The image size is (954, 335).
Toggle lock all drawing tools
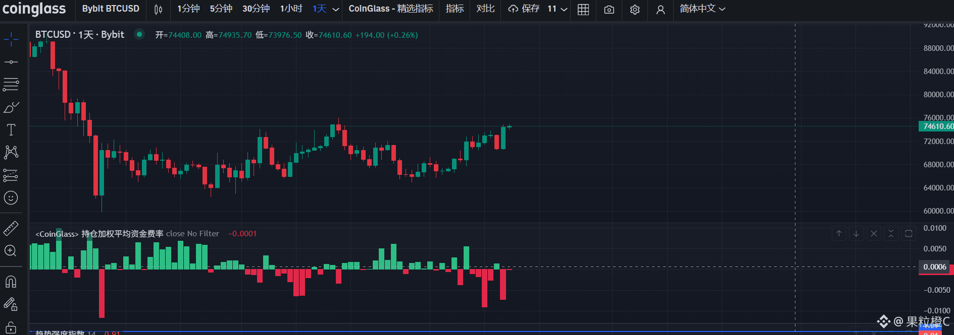coord(11,327)
